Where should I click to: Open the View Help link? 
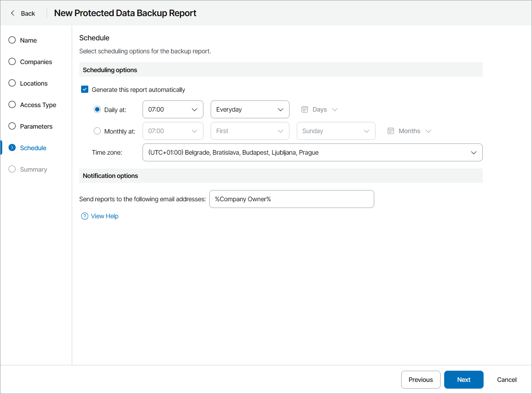coord(104,216)
